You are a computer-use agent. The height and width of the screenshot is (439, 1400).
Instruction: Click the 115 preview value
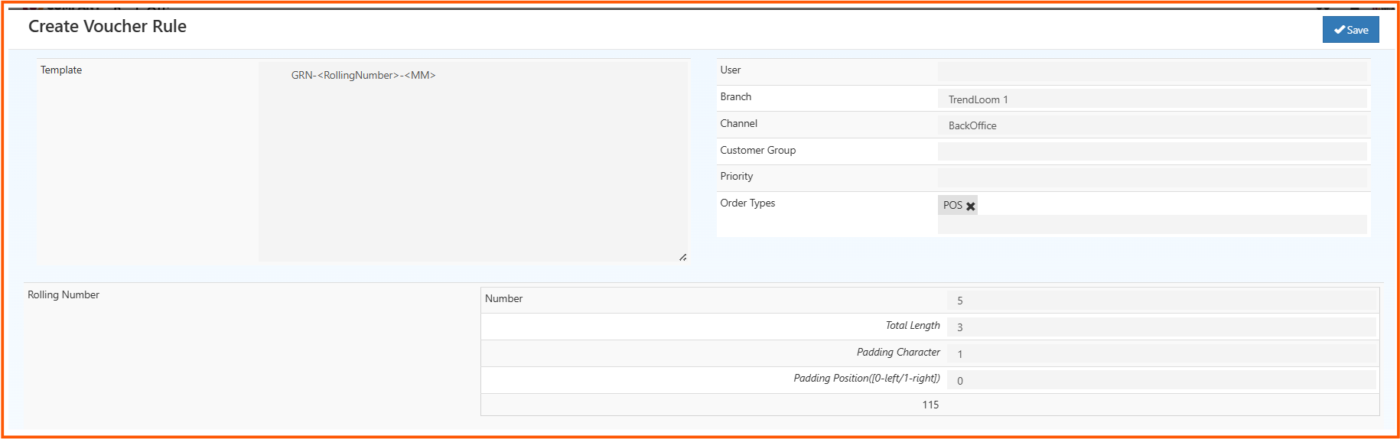(x=930, y=405)
